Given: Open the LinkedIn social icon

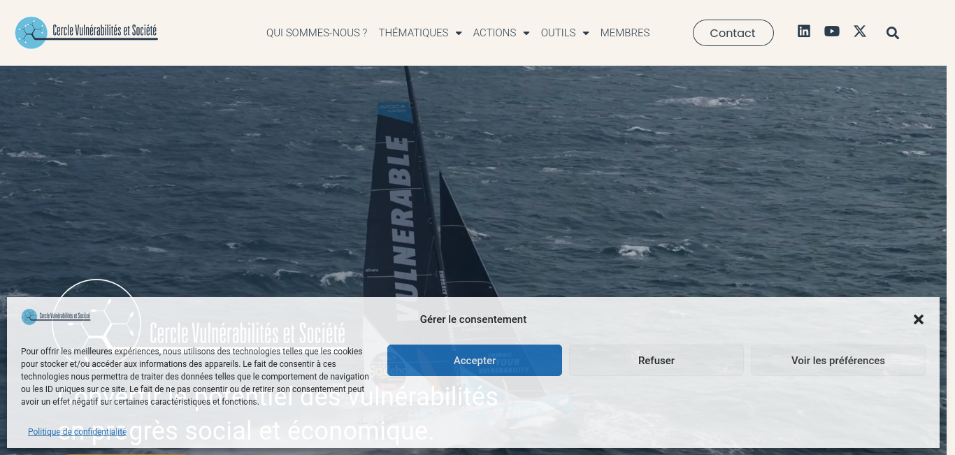Looking at the screenshot, I should click(804, 31).
